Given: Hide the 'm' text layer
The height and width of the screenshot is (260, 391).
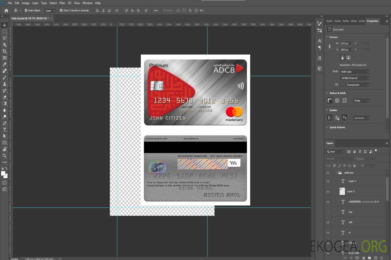Looking at the screenshot, I should [x=328, y=233].
